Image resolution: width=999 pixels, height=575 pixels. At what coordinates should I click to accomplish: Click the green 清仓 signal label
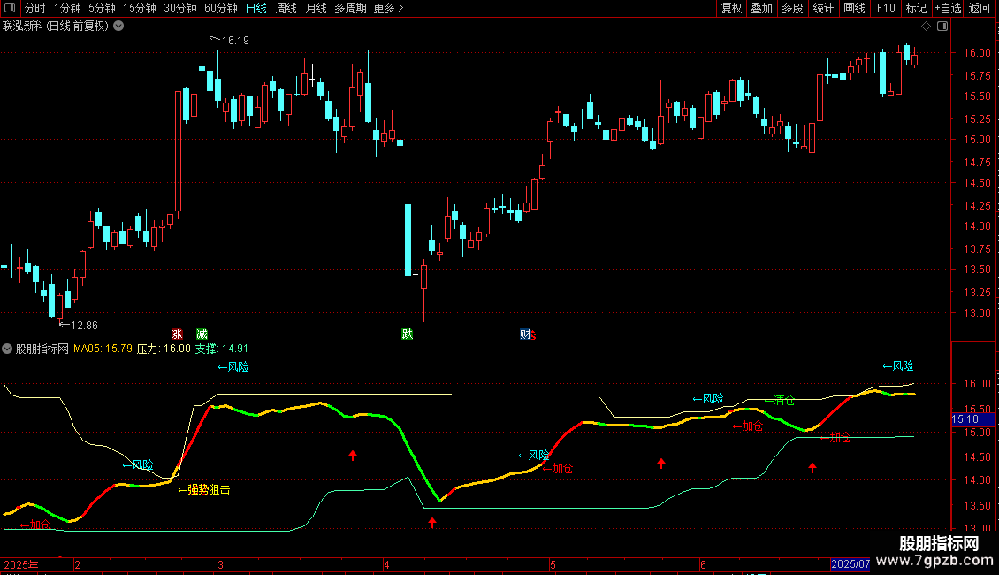pyautogui.click(x=784, y=401)
